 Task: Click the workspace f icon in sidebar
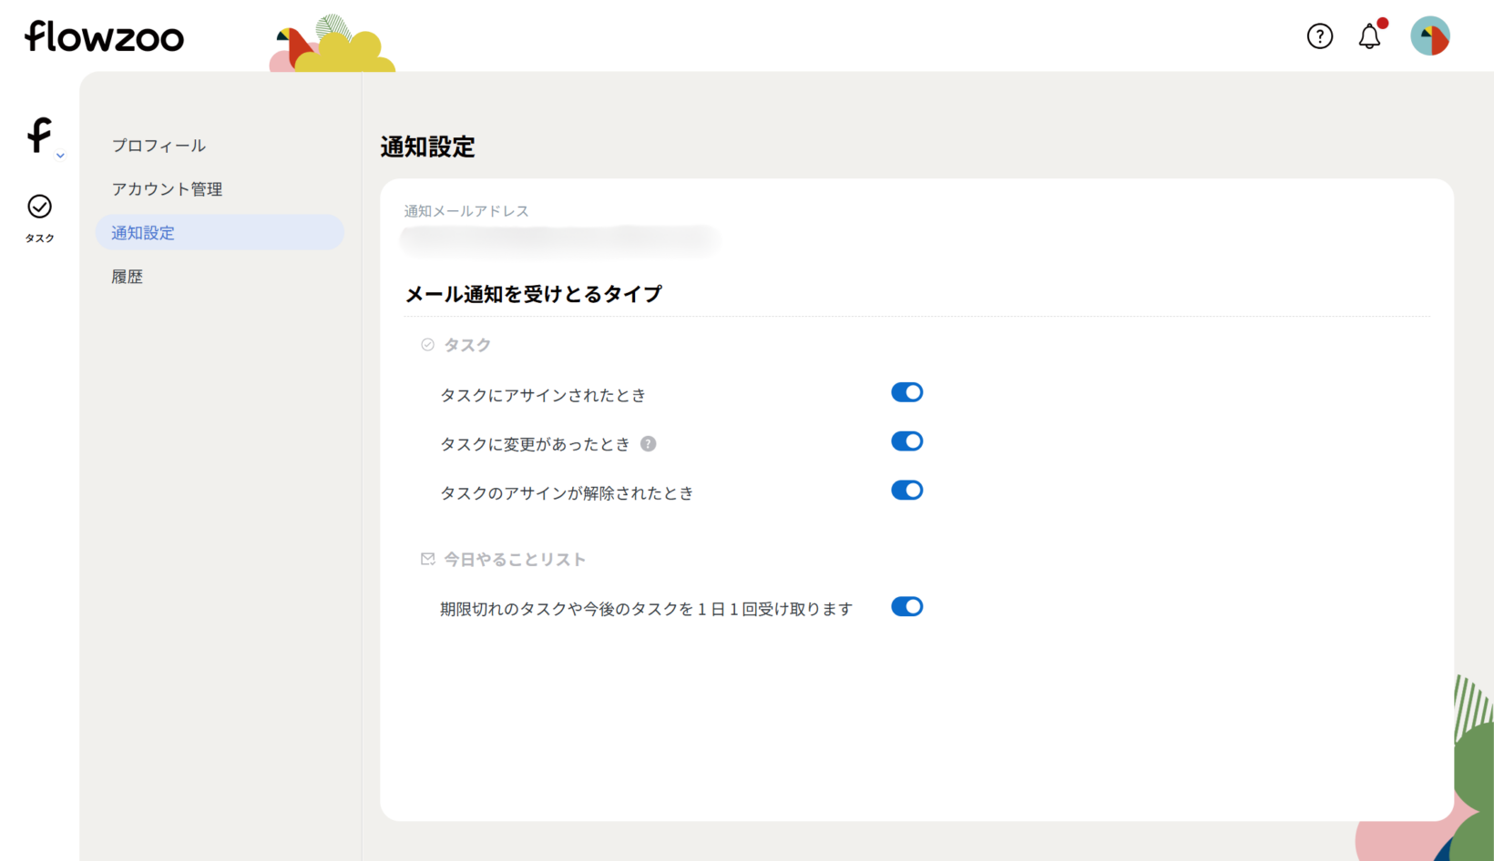(39, 135)
